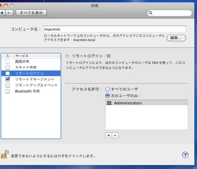Click the コンピュータ名 text field

point(115,29)
